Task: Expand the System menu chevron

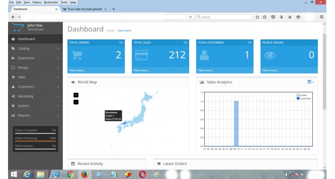Action: point(58,106)
